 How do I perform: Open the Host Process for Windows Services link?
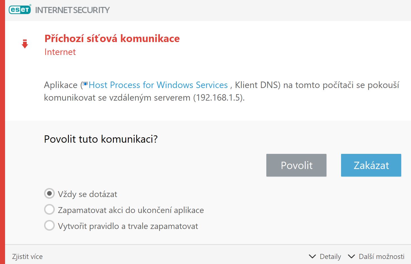tap(158, 85)
